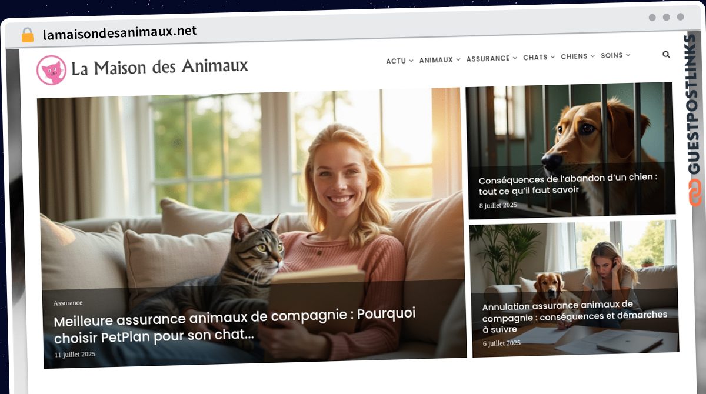706x394 pixels.
Task: Click the GuestPostLinks chain icon
Action: click(x=695, y=193)
